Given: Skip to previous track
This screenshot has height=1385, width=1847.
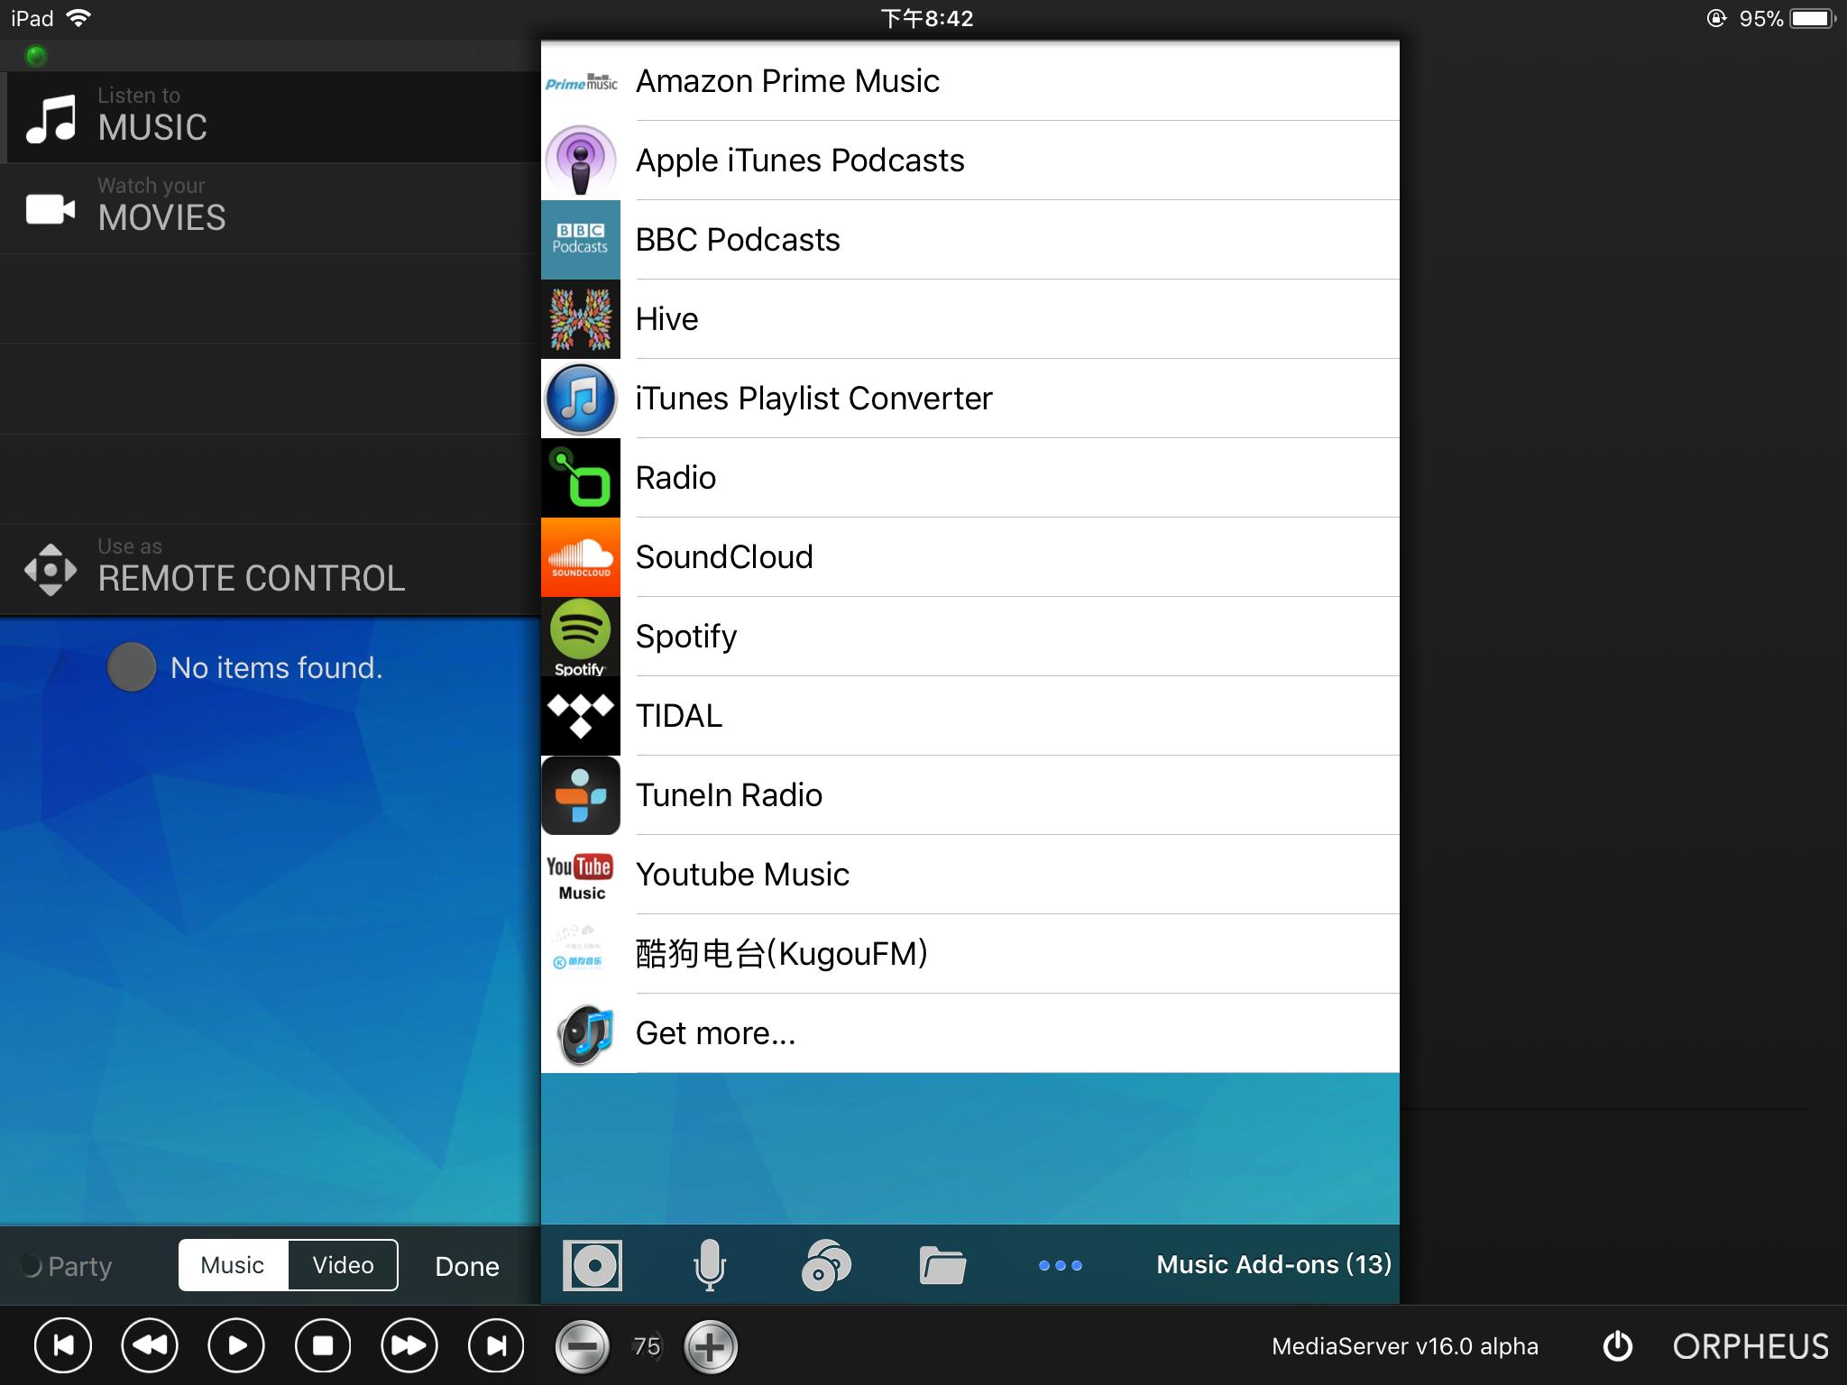Looking at the screenshot, I should point(63,1346).
